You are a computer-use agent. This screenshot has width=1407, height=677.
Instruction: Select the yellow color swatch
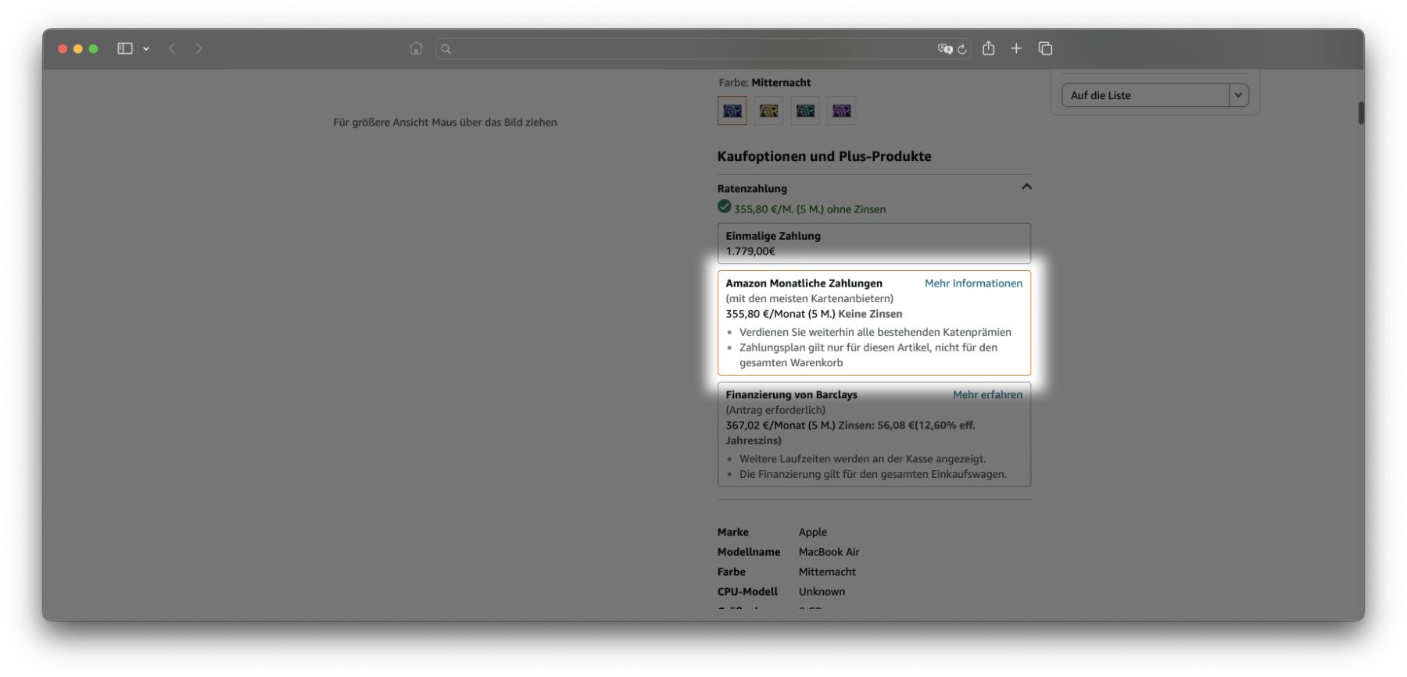[x=769, y=111]
